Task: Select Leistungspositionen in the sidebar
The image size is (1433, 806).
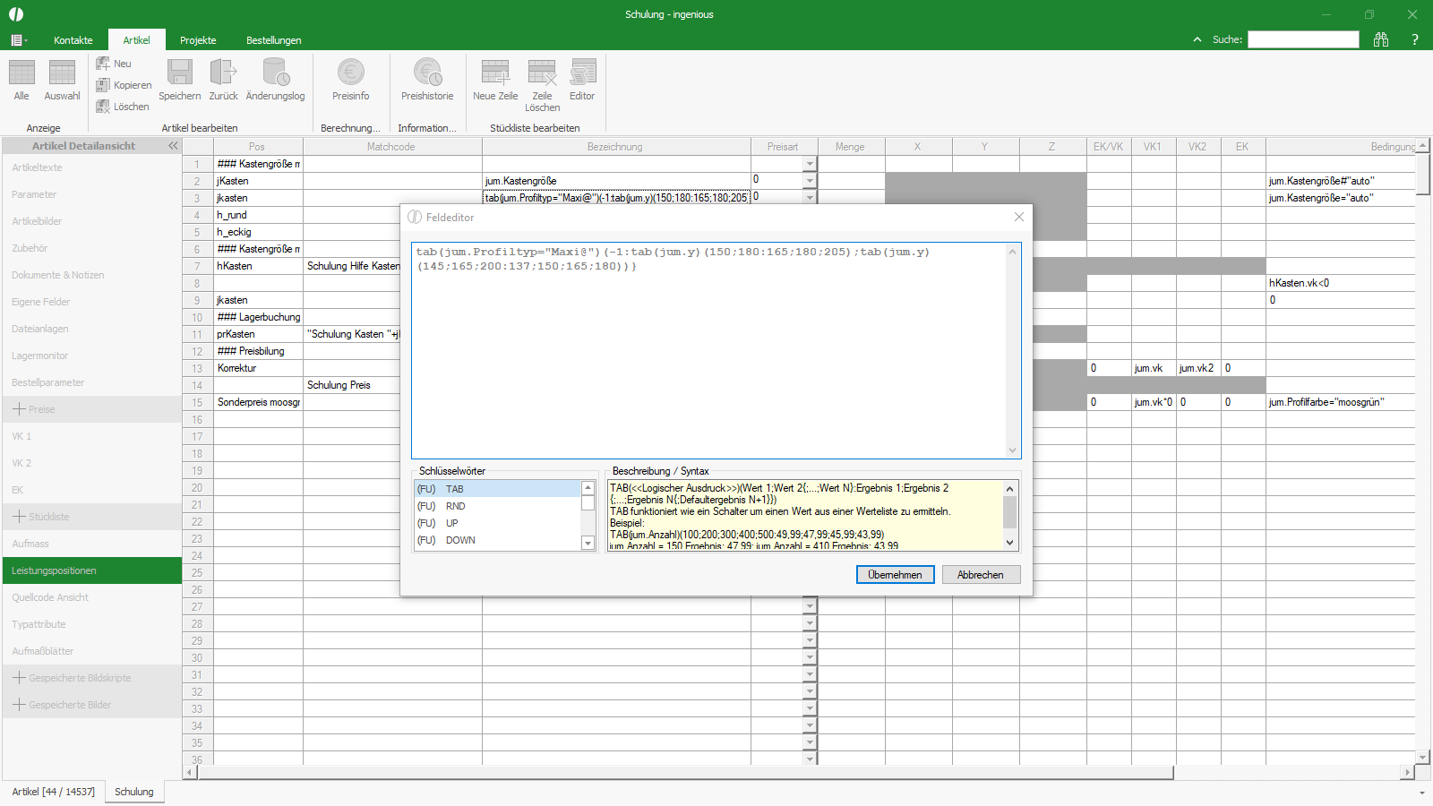Action: point(92,570)
